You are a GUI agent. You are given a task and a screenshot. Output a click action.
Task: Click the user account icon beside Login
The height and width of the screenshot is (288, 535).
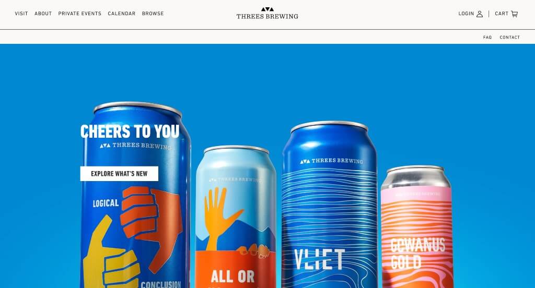(x=480, y=14)
